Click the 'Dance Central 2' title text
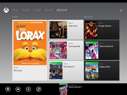The image size is (127, 95). 106,46
